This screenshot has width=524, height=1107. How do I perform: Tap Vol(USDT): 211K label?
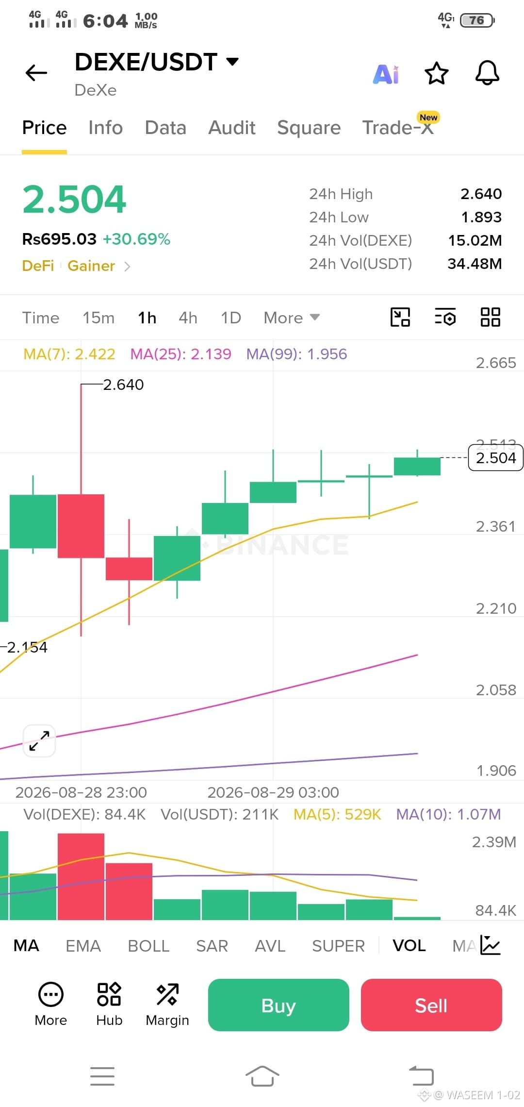(x=220, y=814)
